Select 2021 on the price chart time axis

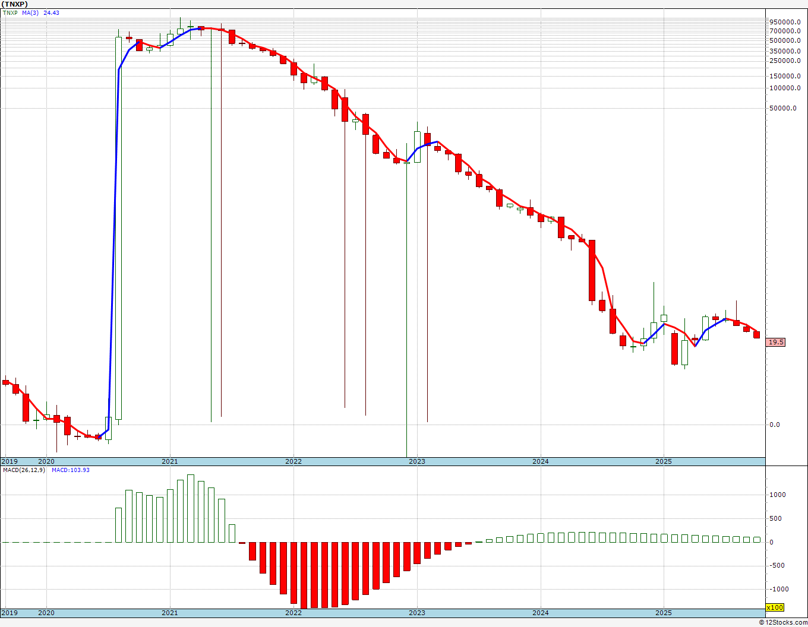tap(170, 461)
